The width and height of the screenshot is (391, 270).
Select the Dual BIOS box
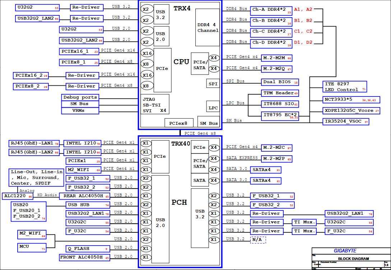point(280,82)
